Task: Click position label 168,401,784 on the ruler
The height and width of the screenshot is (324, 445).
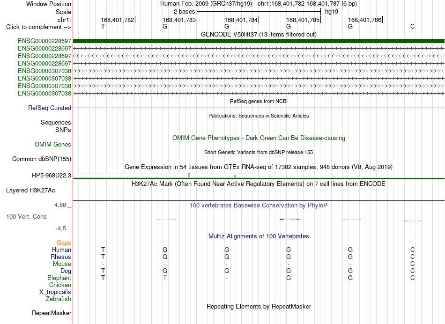Action: [x=241, y=20]
